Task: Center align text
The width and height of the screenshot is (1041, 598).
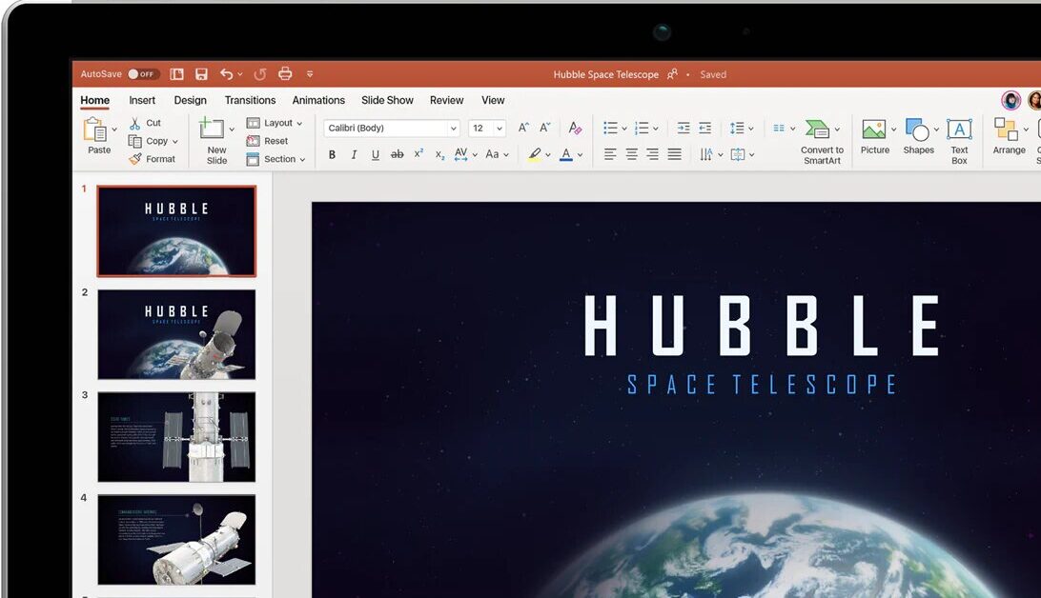Action: coord(631,154)
